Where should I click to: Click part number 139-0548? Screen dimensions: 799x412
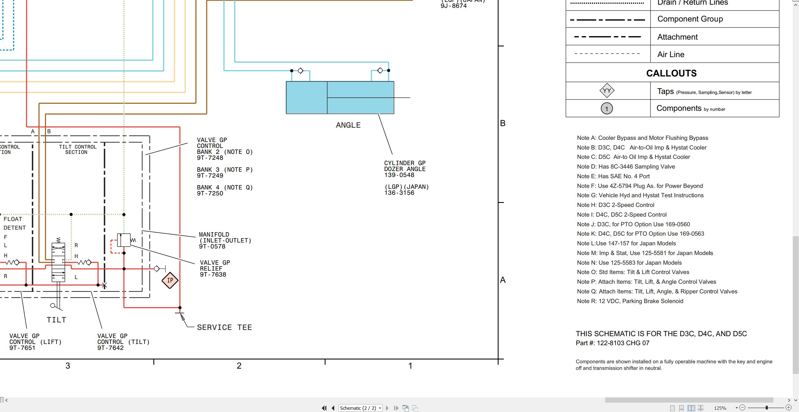click(x=399, y=175)
